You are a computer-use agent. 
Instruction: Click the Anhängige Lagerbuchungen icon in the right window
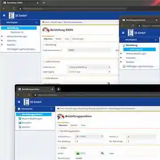(x=124, y=66)
